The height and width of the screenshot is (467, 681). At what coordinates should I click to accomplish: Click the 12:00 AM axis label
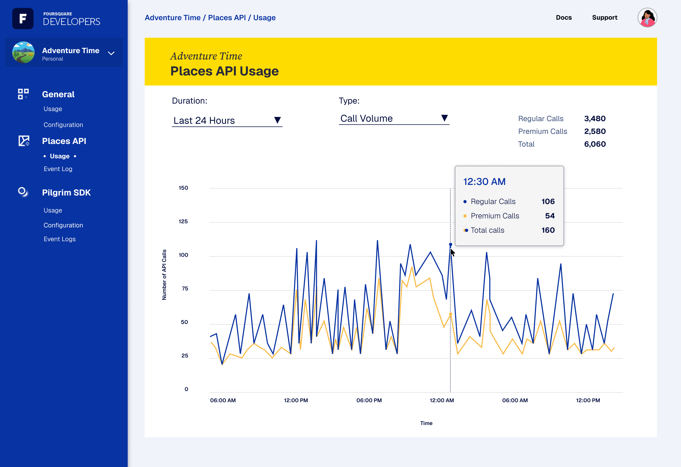coord(442,400)
